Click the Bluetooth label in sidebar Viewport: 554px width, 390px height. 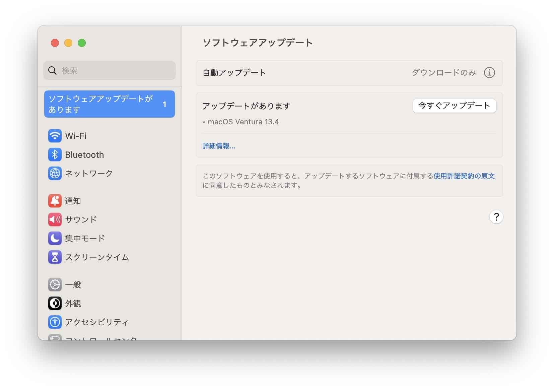[84, 155]
